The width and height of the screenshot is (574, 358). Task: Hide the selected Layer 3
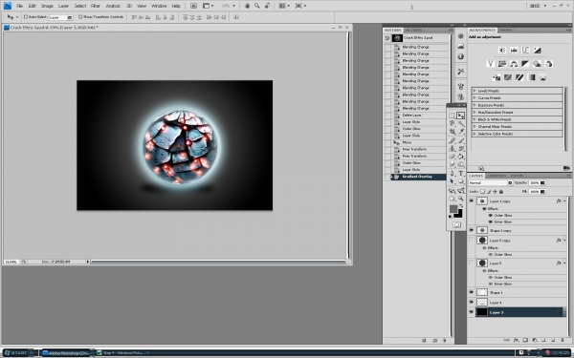coord(472,312)
